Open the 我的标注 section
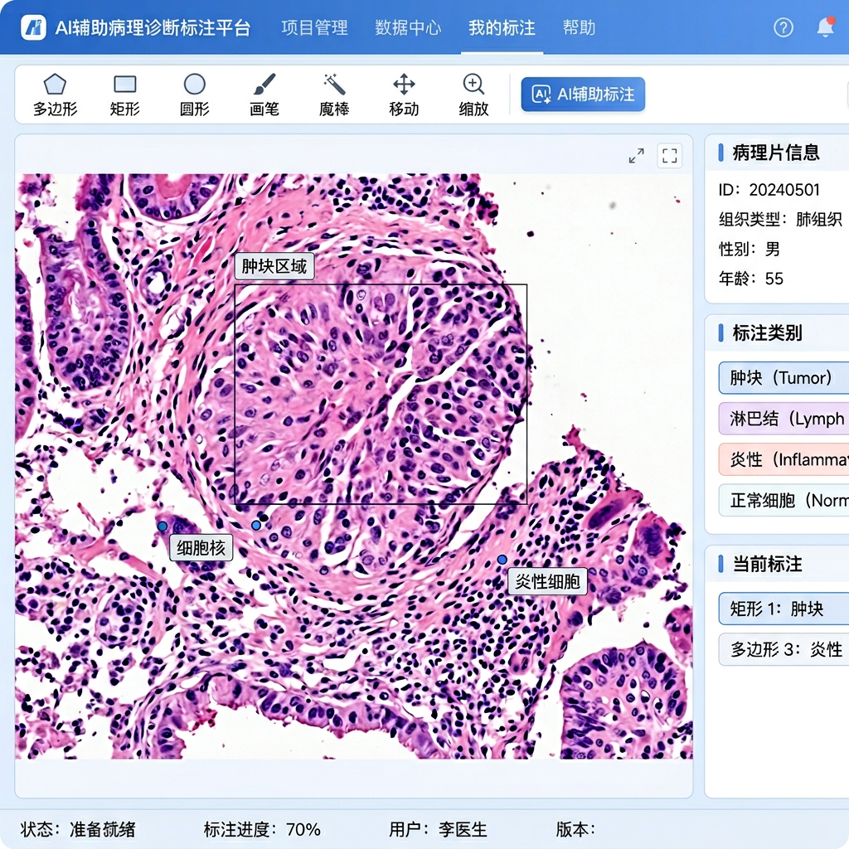Image resolution: width=849 pixels, height=849 pixels. 501,27
